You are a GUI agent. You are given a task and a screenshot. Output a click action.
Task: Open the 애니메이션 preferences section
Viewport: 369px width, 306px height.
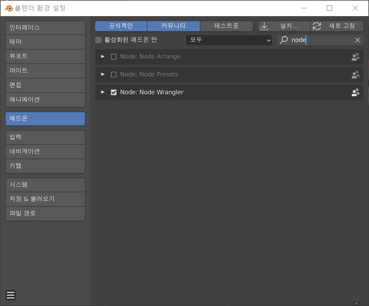click(45, 100)
